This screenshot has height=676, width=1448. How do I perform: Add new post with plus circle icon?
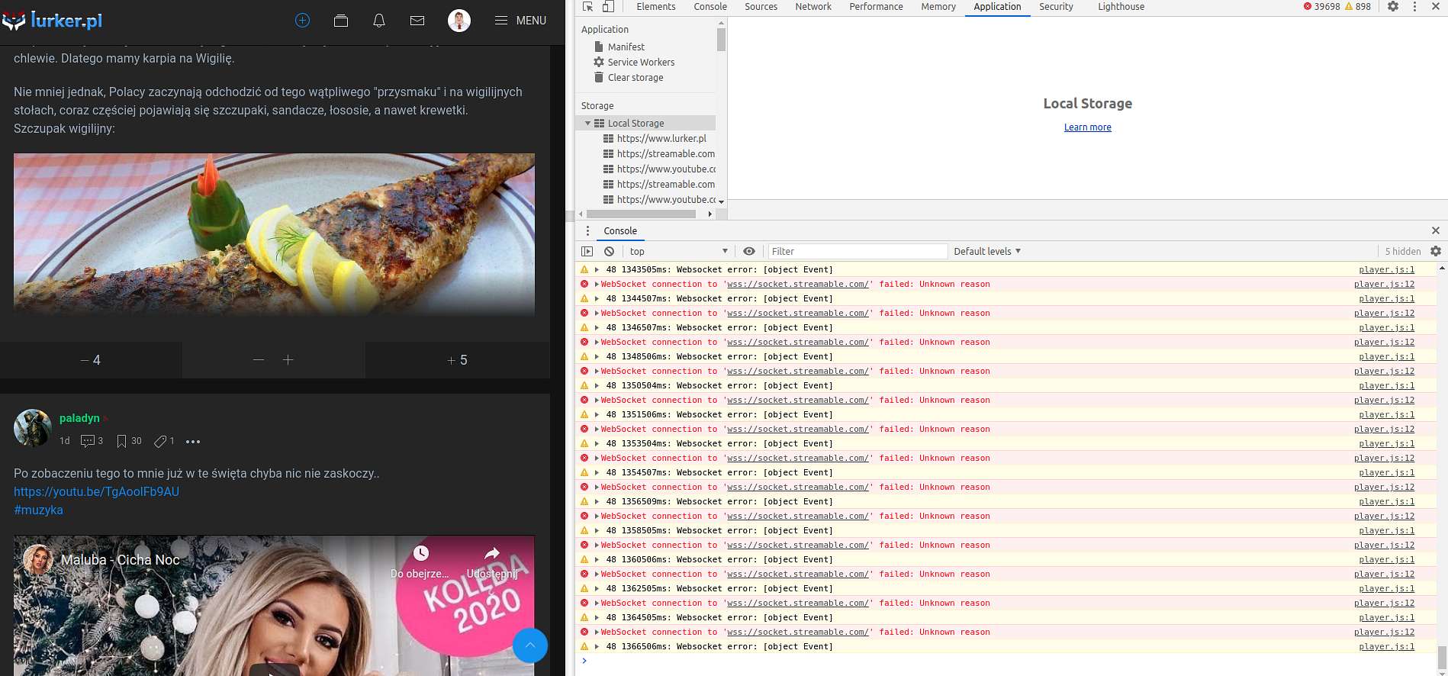coord(303,21)
